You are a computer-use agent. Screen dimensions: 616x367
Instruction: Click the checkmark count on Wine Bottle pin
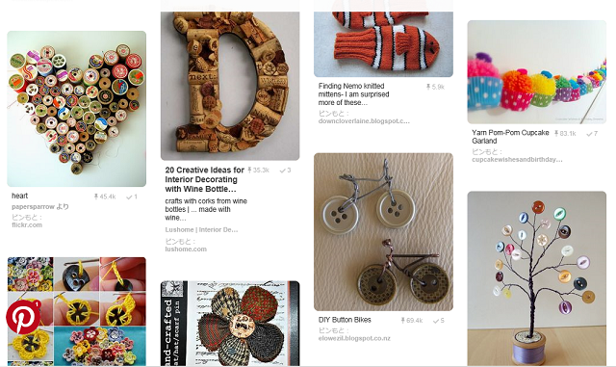(x=285, y=170)
